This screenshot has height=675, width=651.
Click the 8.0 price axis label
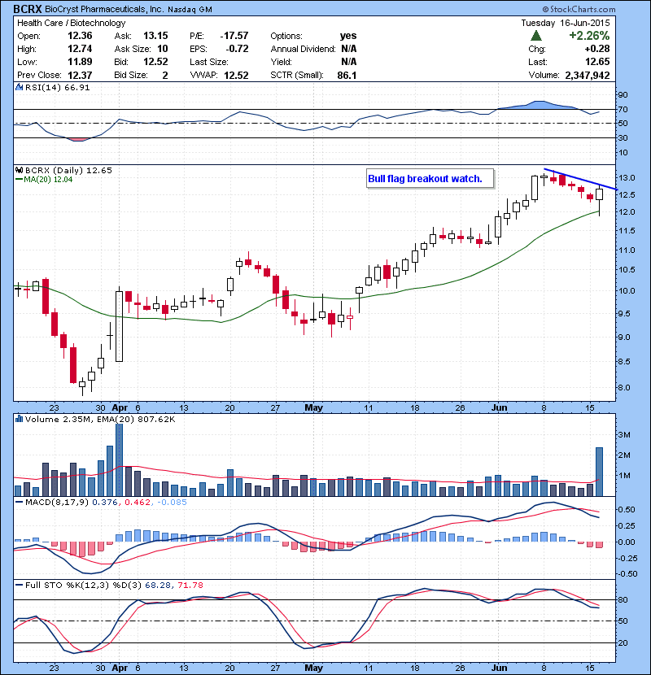624,387
